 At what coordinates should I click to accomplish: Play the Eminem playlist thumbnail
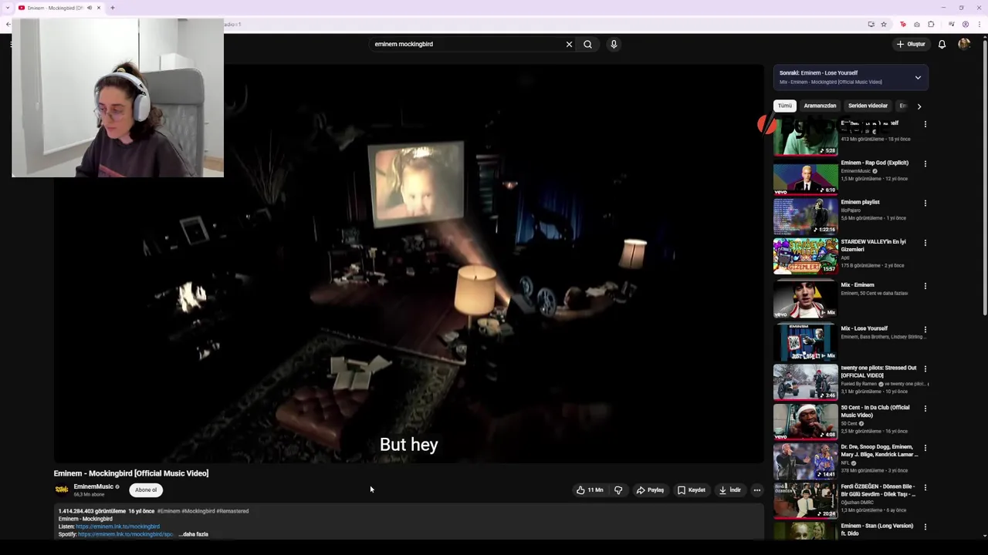pyautogui.click(x=805, y=217)
